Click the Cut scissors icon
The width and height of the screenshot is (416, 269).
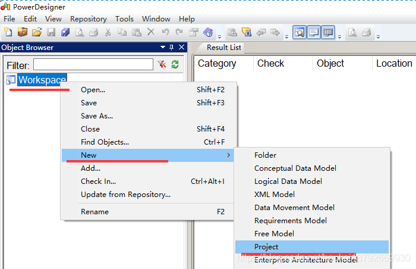[x=108, y=32]
